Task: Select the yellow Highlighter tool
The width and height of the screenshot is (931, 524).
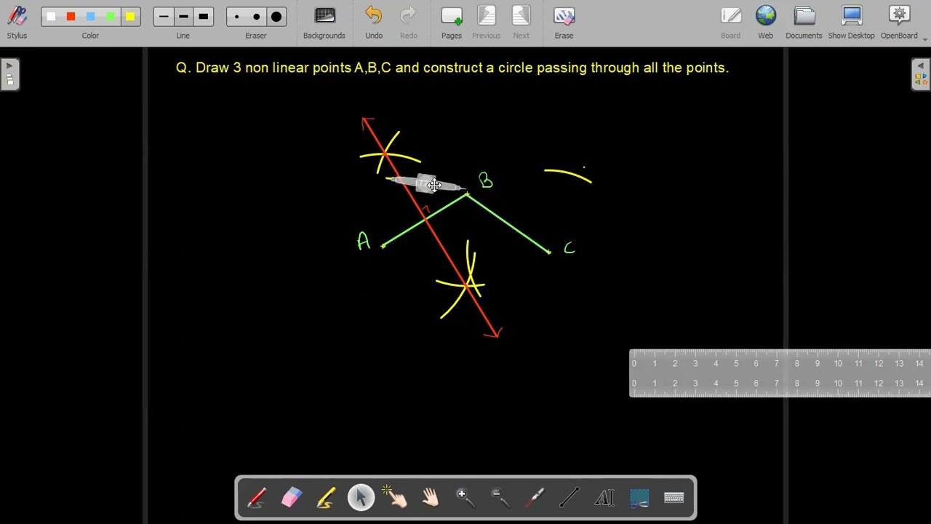Action: 326,498
